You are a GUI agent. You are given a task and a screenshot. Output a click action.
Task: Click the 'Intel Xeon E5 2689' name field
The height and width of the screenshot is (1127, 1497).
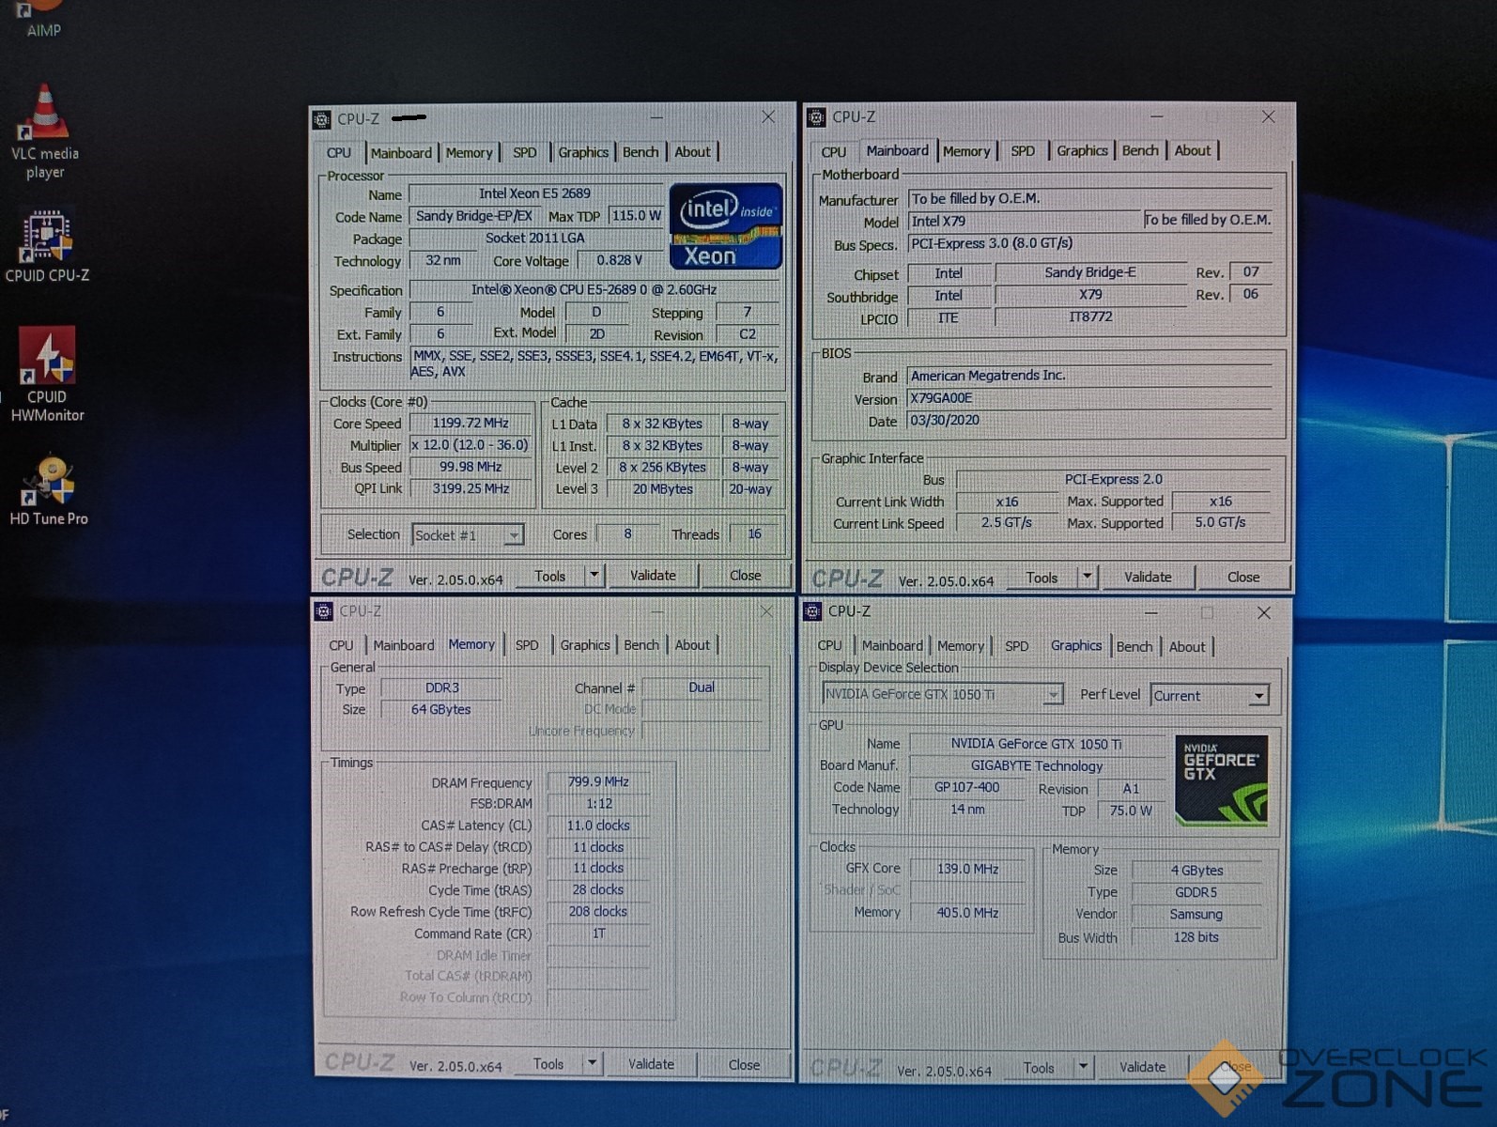click(x=535, y=193)
